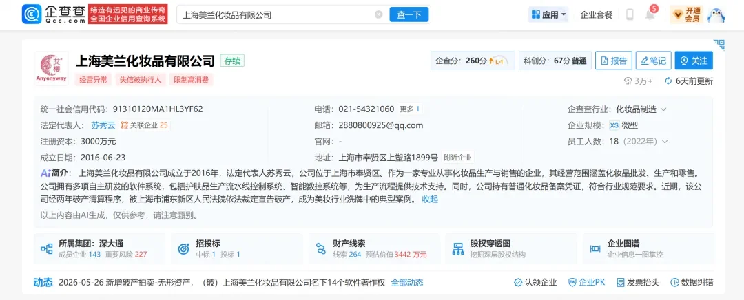Click the 6天前更新 refresh icon

(x=668, y=81)
